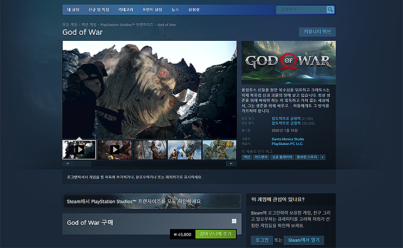This screenshot has height=248, width=403.
Task: Open the PlayStation PC LLC publisher link
Action: click(x=287, y=144)
